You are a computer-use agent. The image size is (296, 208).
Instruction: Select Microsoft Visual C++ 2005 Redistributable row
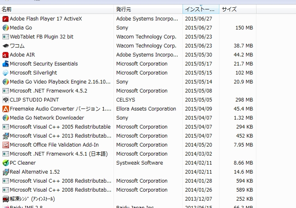pyautogui.click(x=60, y=127)
